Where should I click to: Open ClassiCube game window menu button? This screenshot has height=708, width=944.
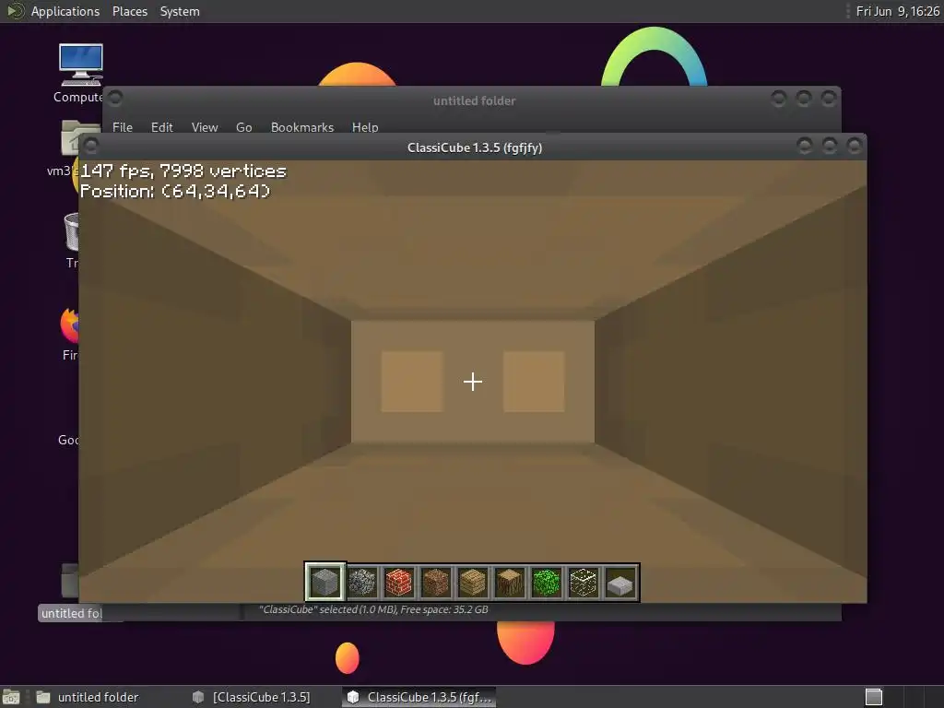pyautogui.click(x=91, y=145)
